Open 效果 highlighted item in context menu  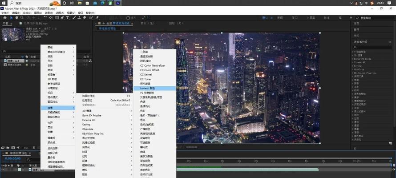click(x=58, y=108)
